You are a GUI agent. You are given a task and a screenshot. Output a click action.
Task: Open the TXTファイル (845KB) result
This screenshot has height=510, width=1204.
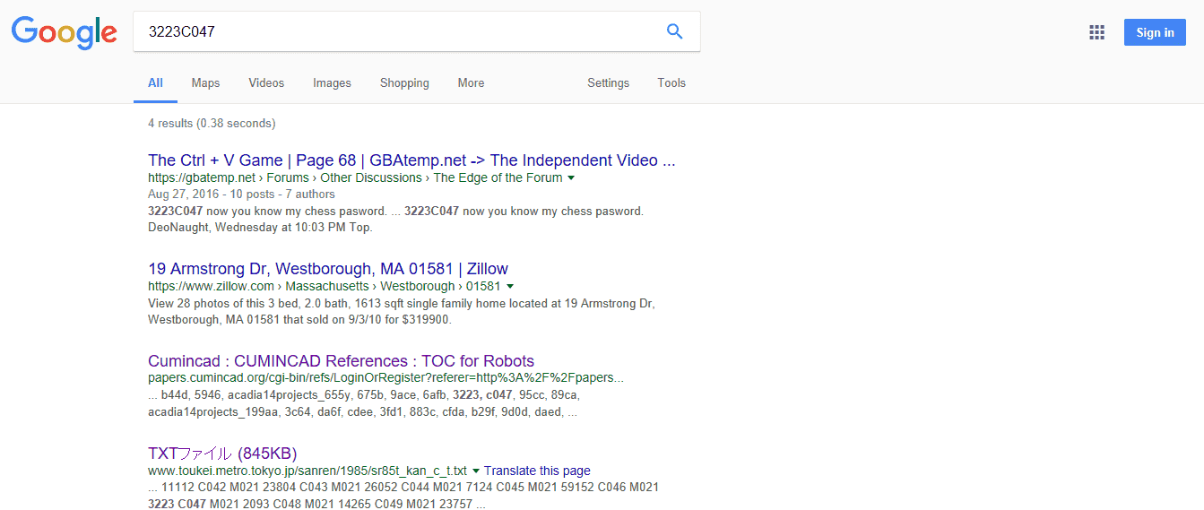point(222,453)
